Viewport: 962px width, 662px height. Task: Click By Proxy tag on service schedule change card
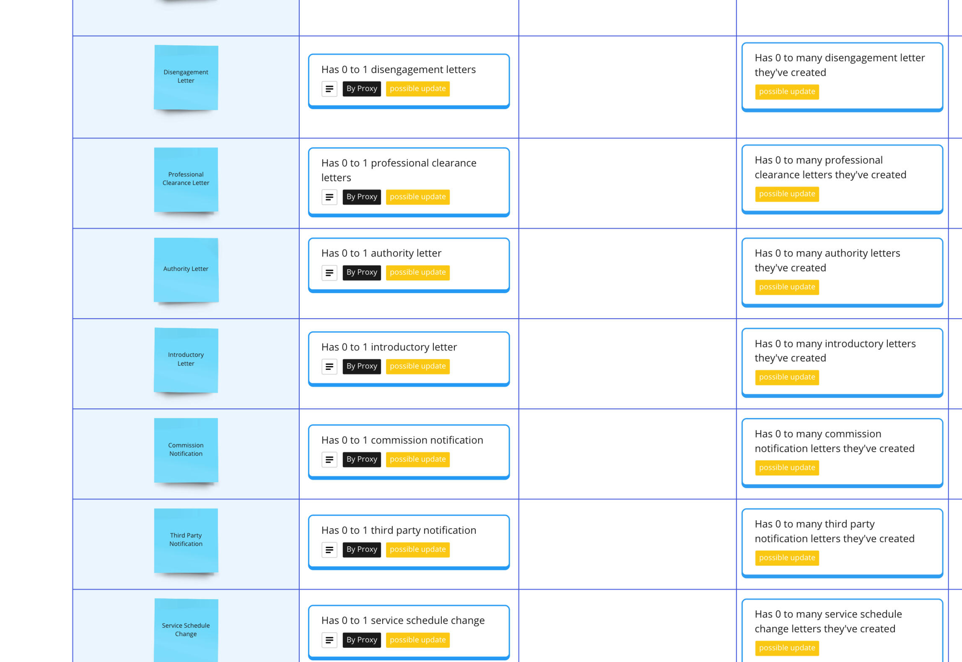click(361, 640)
